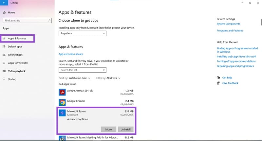Click the vertical scrollbar thumb

coord(261,22)
